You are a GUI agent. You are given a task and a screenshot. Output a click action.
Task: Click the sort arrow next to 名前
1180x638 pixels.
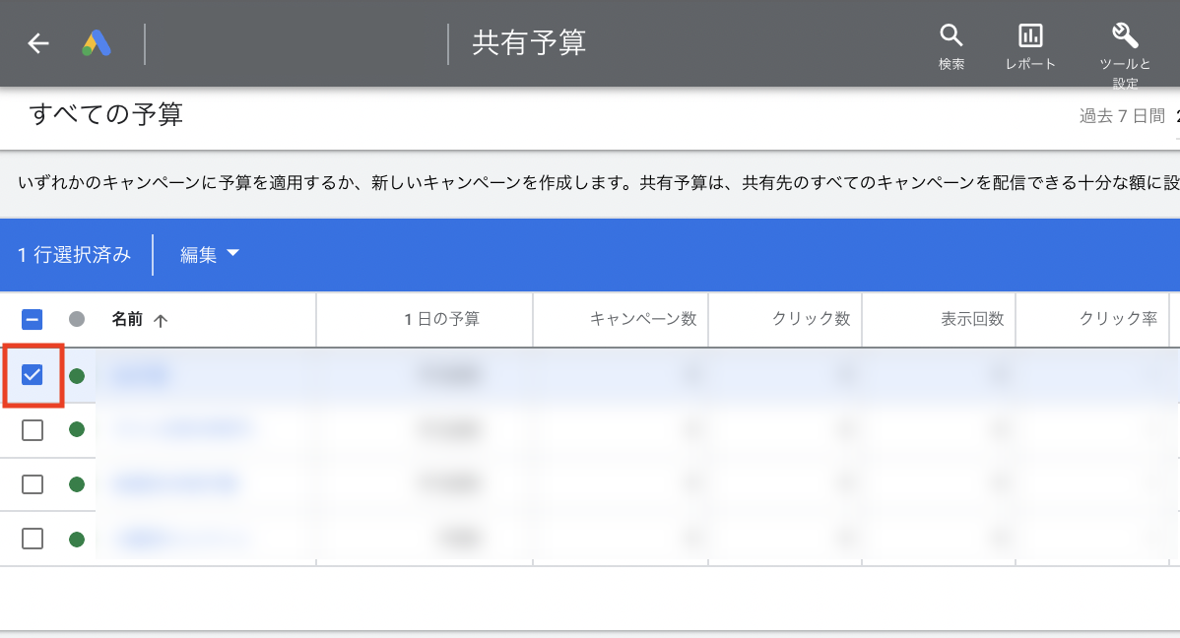click(162, 320)
